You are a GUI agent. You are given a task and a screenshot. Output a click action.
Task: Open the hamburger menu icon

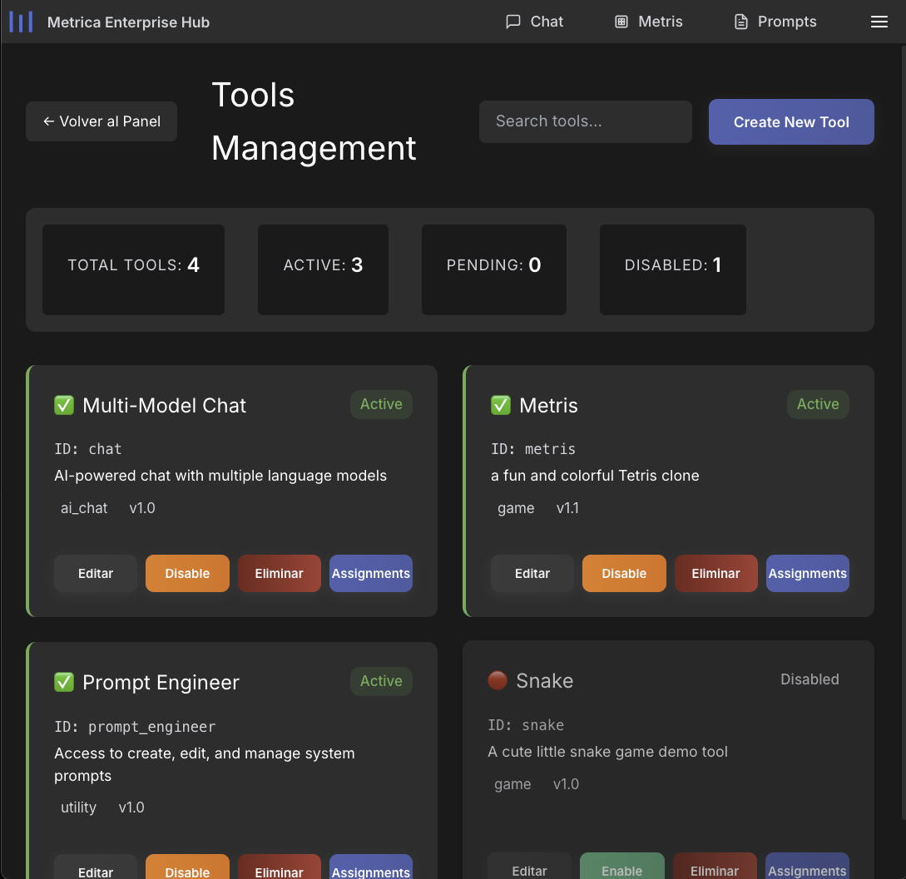879,22
